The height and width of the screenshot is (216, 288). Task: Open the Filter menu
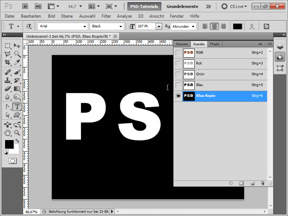(x=106, y=16)
